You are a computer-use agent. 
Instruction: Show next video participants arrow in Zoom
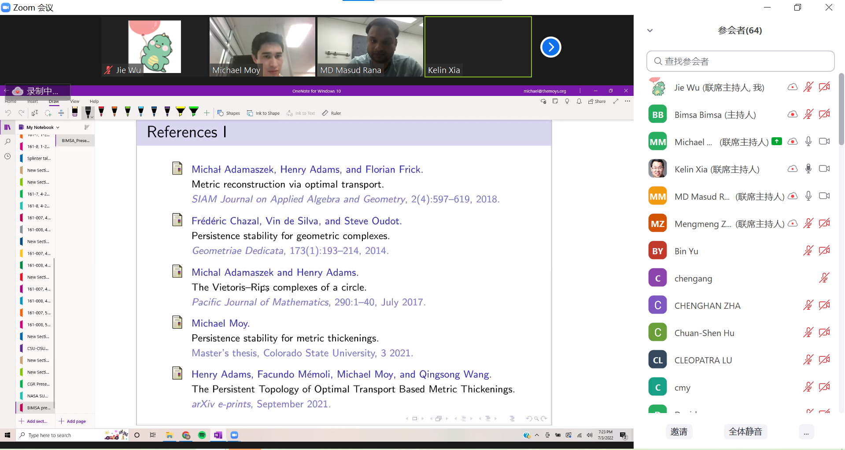pyautogui.click(x=550, y=47)
